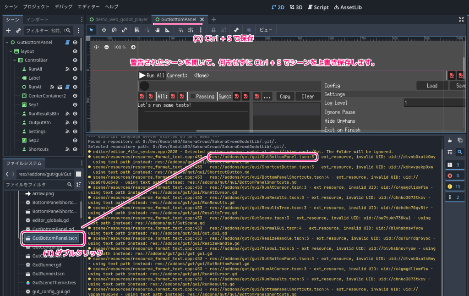
Task: Clear the output log icon
Action: [x=450, y=140]
